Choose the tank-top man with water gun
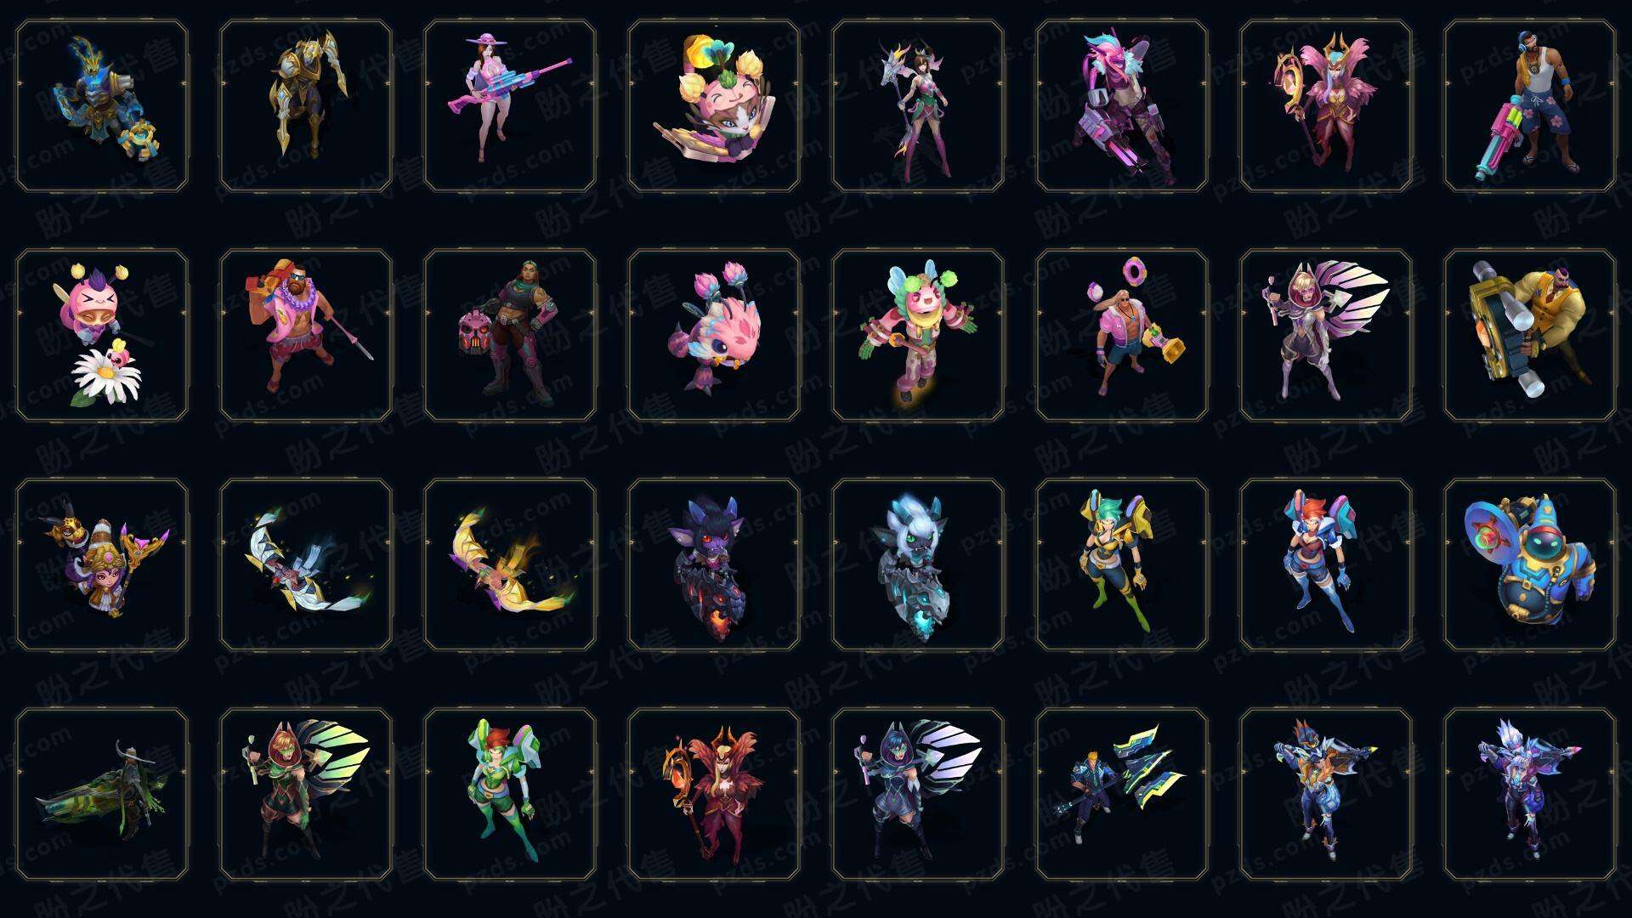1632x918 pixels. tap(1530, 106)
